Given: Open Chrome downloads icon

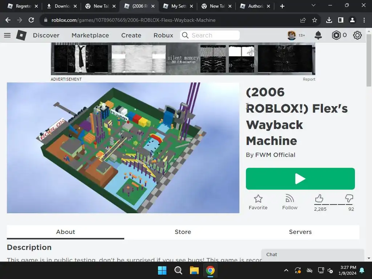Looking at the screenshot, I should coord(329,20).
